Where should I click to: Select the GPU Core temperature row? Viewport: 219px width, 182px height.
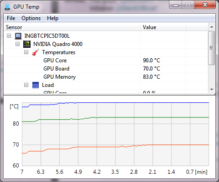click(105, 61)
